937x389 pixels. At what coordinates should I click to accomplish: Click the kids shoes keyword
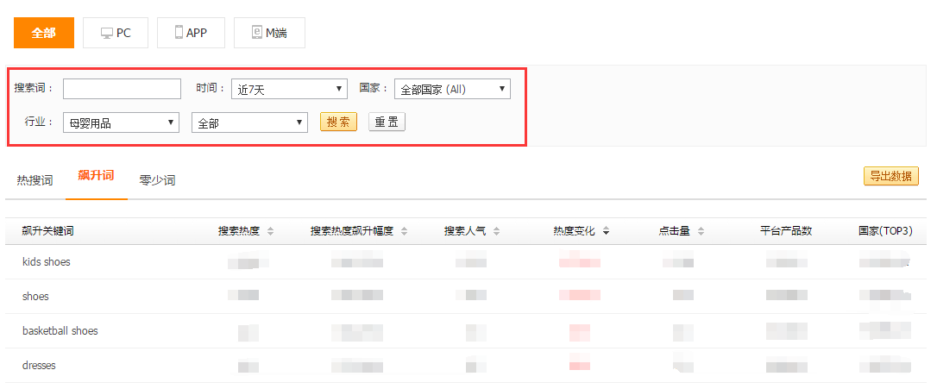47,261
